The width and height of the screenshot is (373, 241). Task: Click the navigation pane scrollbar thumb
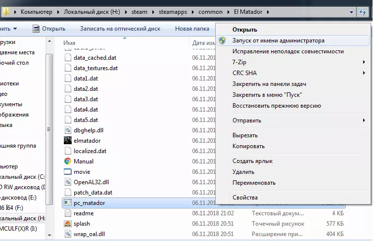tap(49, 129)
